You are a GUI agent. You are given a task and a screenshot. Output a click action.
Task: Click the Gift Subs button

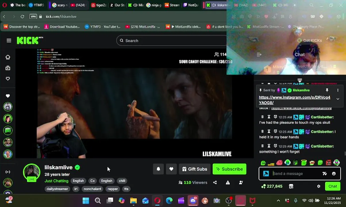point(195,169)
